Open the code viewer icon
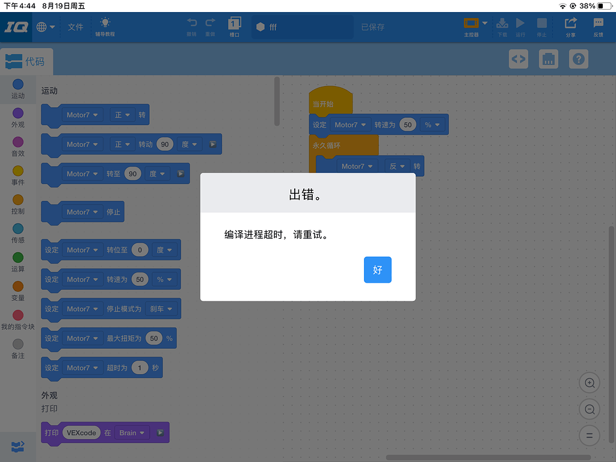Image resolution: width=616 pixels, height=462 pixels. 518,59
